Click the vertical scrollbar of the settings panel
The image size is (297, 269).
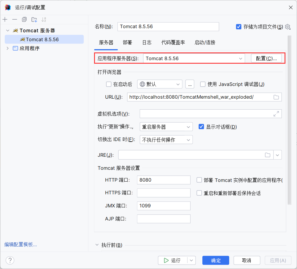289,120
